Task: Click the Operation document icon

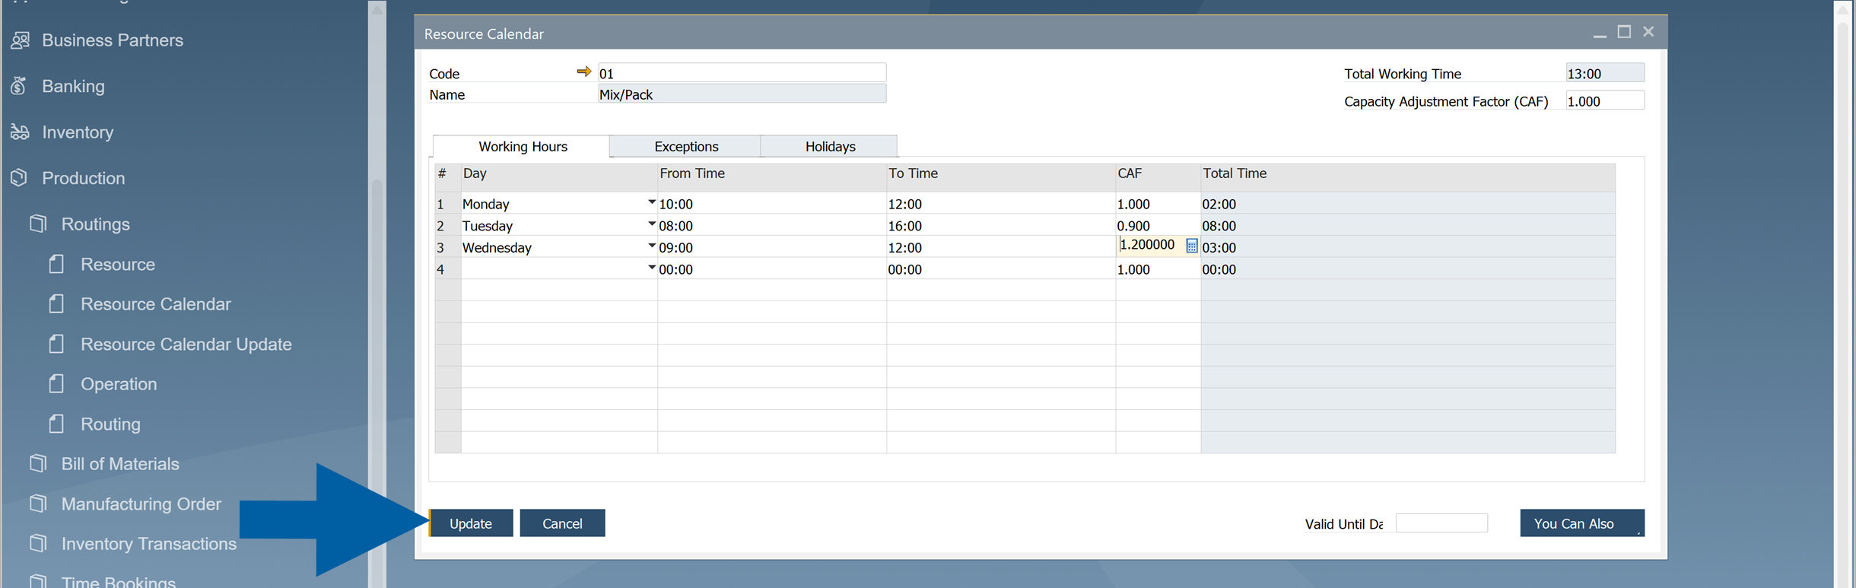Action: click(57, 383)
